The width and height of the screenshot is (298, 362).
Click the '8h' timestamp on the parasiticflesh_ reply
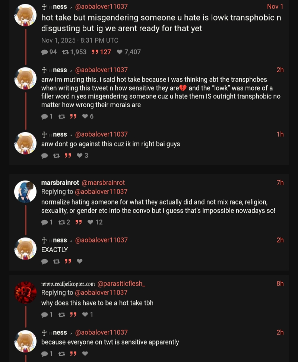coord(280,283)
